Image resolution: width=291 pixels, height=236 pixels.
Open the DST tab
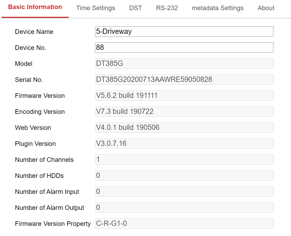coord(136,8)
